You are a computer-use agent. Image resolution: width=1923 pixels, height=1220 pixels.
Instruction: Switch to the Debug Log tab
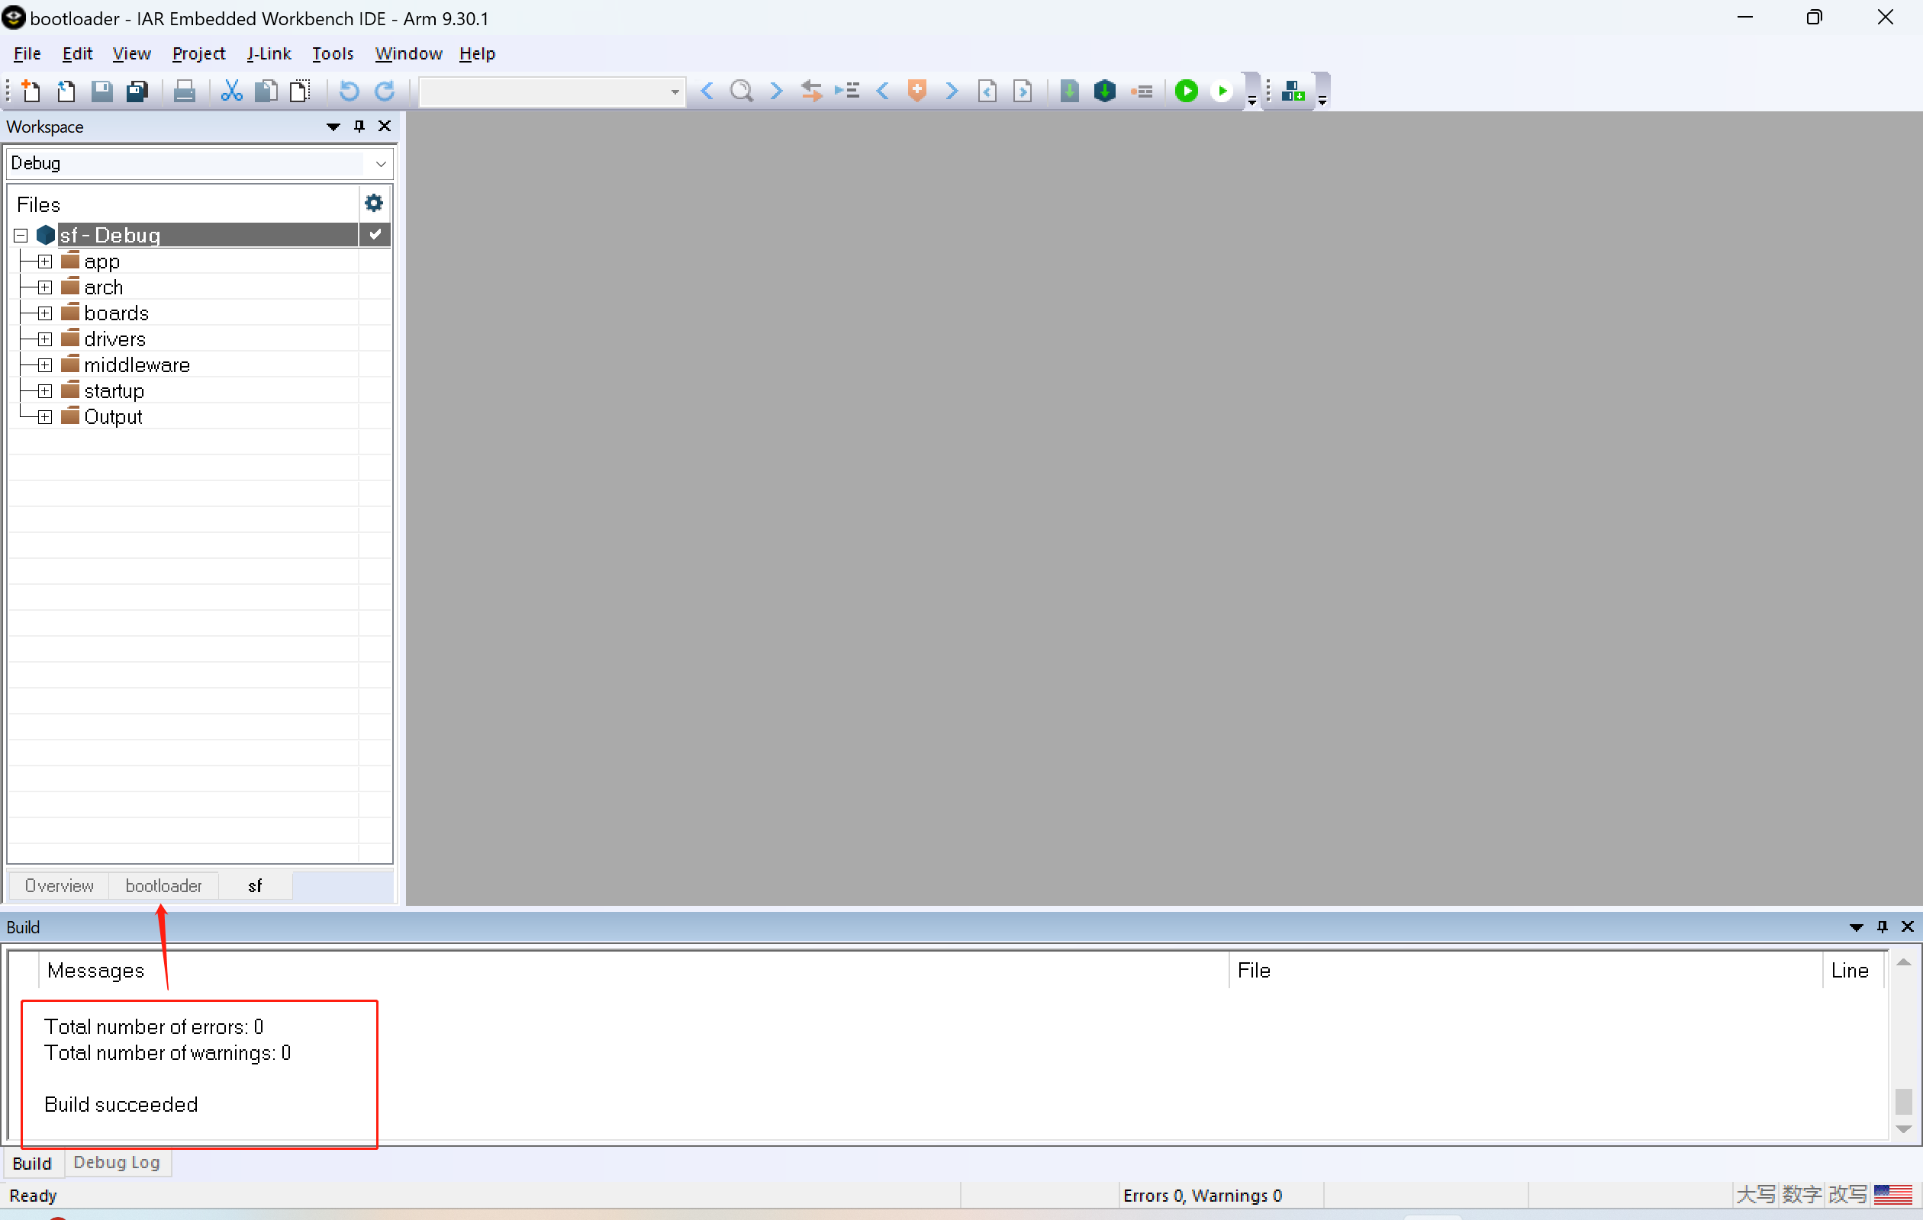click(117, 1163)
